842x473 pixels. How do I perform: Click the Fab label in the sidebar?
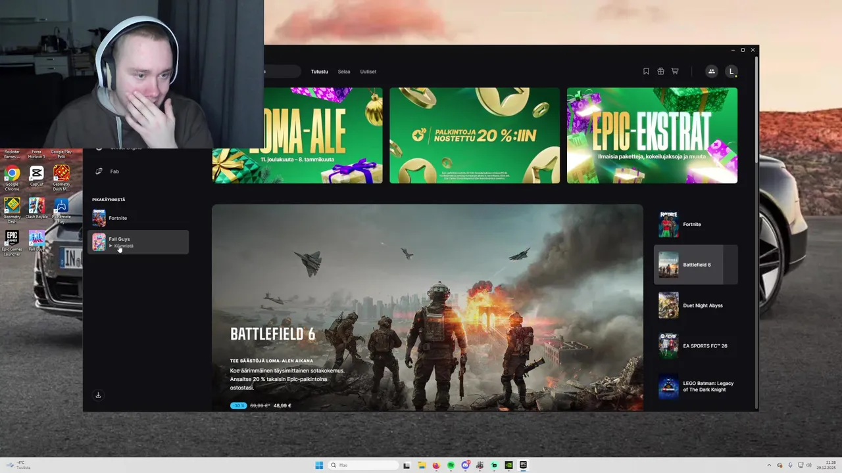(114, 171)
